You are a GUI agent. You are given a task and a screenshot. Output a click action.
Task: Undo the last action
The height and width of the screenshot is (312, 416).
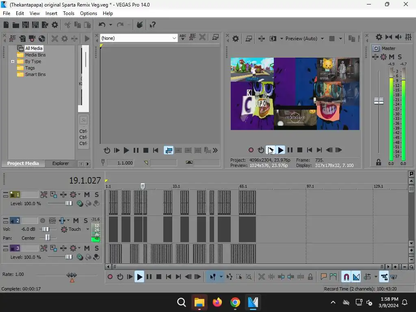[102, 25]
